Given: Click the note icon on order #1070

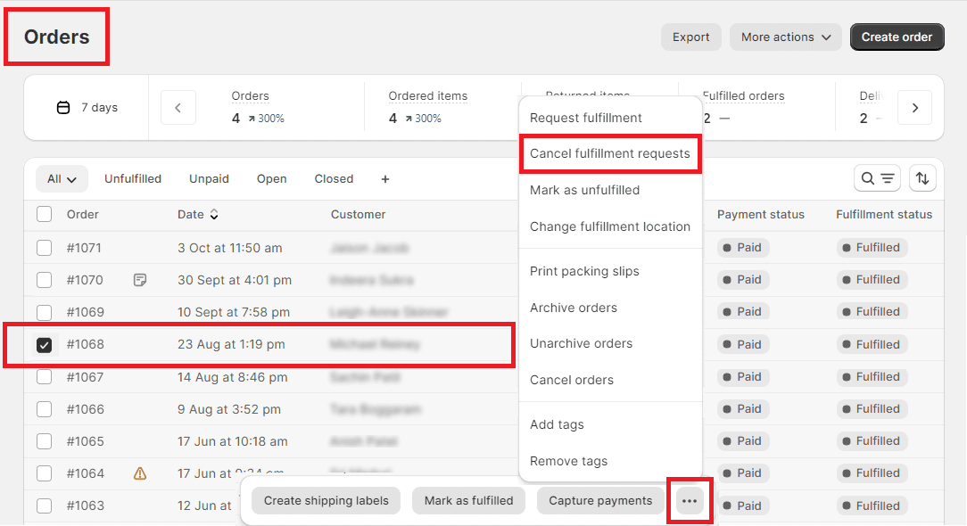Looking at the screenshot, I should (140, 280).
